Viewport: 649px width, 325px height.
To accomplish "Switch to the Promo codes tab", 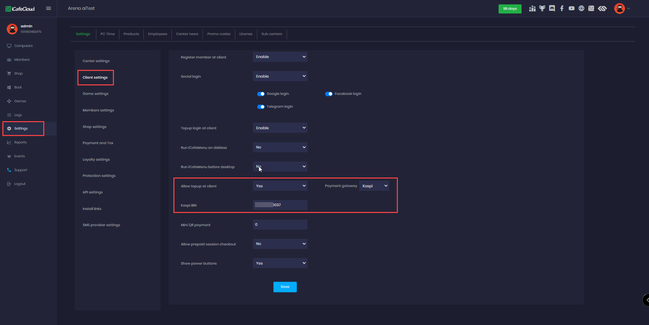I will 219,34.
